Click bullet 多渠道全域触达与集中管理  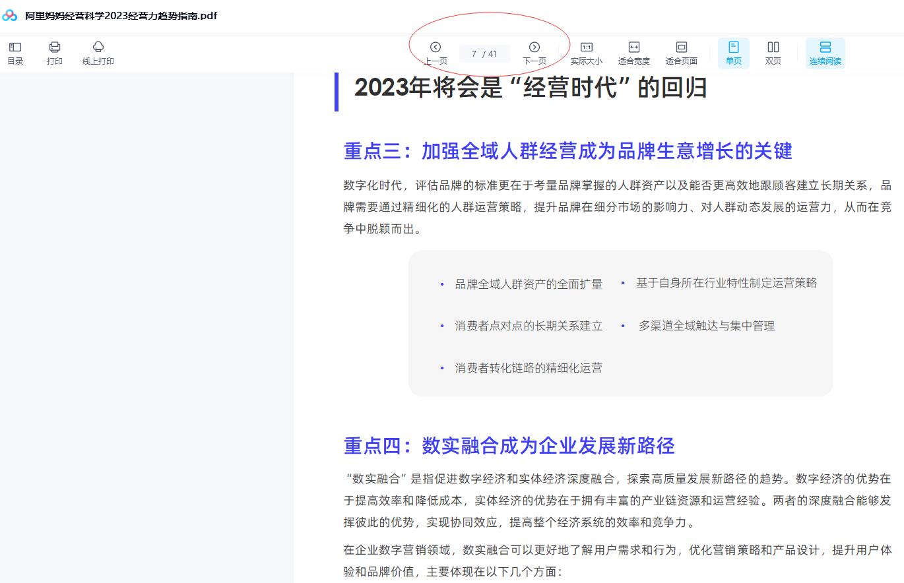click(x=706, y=326)
